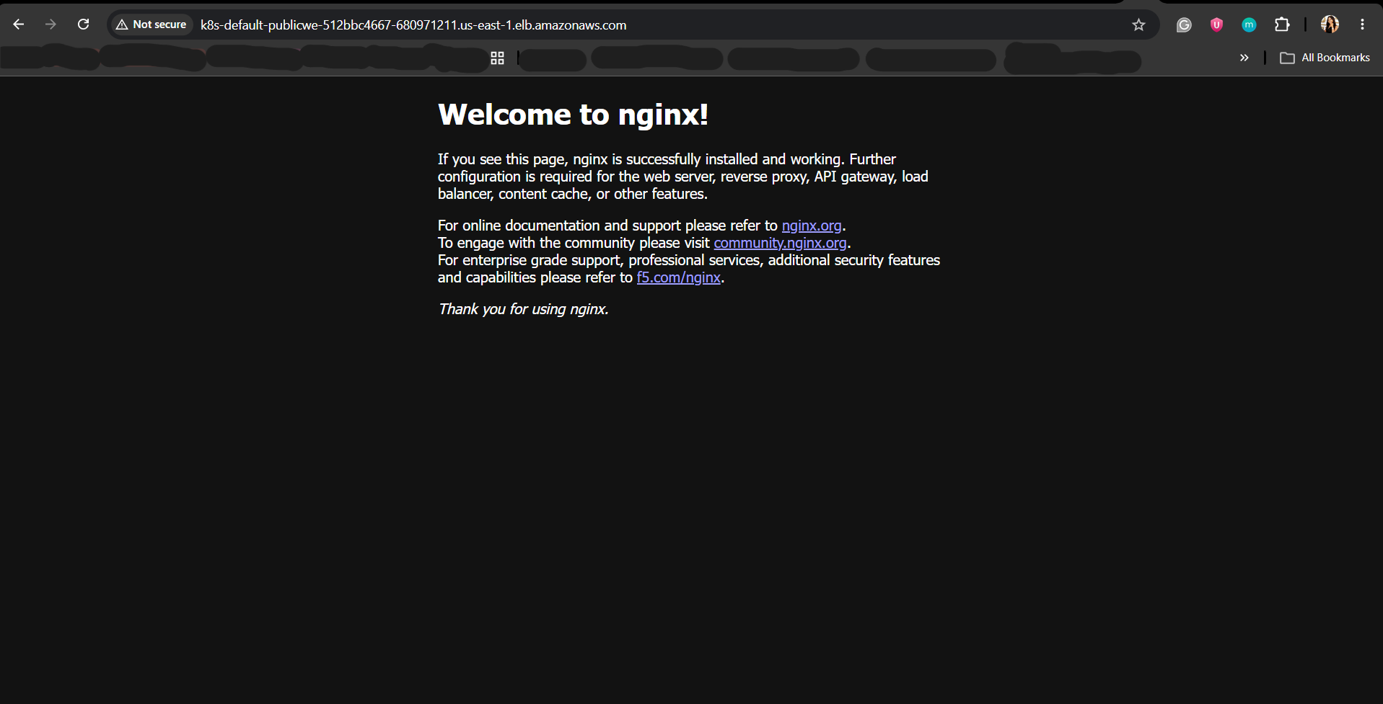Go back to the previous page
The height and width of the screenshot is (704, 1383).
tap(19, 24)
